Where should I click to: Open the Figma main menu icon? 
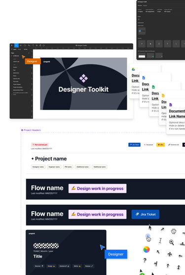click(x=11, y=46)
